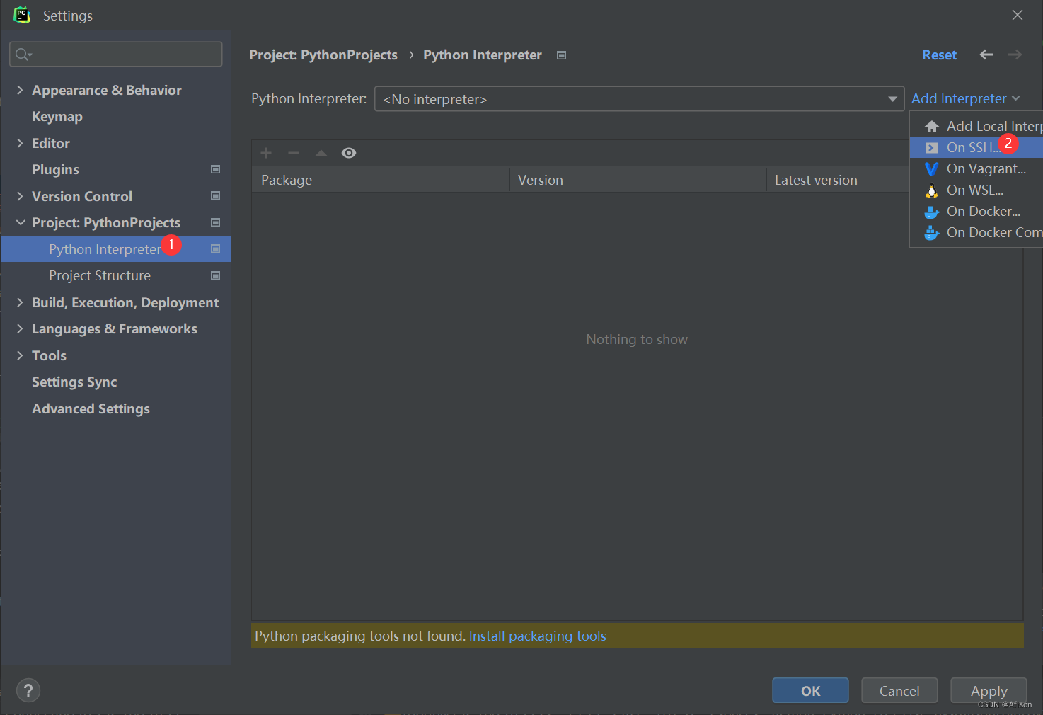Close the Settings dialog with X

(x=1018, y=15)
